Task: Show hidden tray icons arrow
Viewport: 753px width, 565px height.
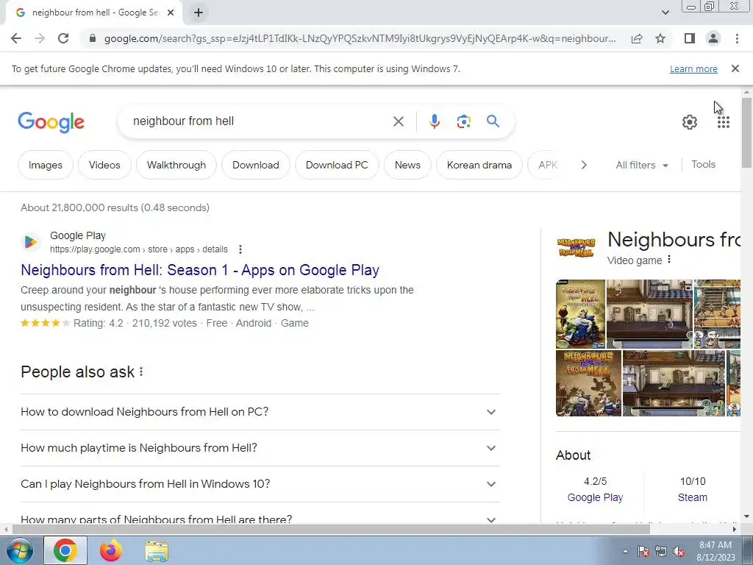Action: pos(625,551)
